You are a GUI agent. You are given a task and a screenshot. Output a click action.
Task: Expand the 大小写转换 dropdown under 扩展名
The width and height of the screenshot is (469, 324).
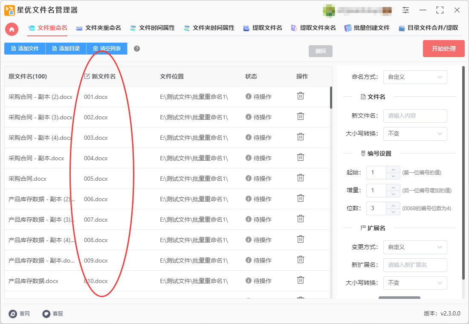pyautogui.click(x=415, y=283)
